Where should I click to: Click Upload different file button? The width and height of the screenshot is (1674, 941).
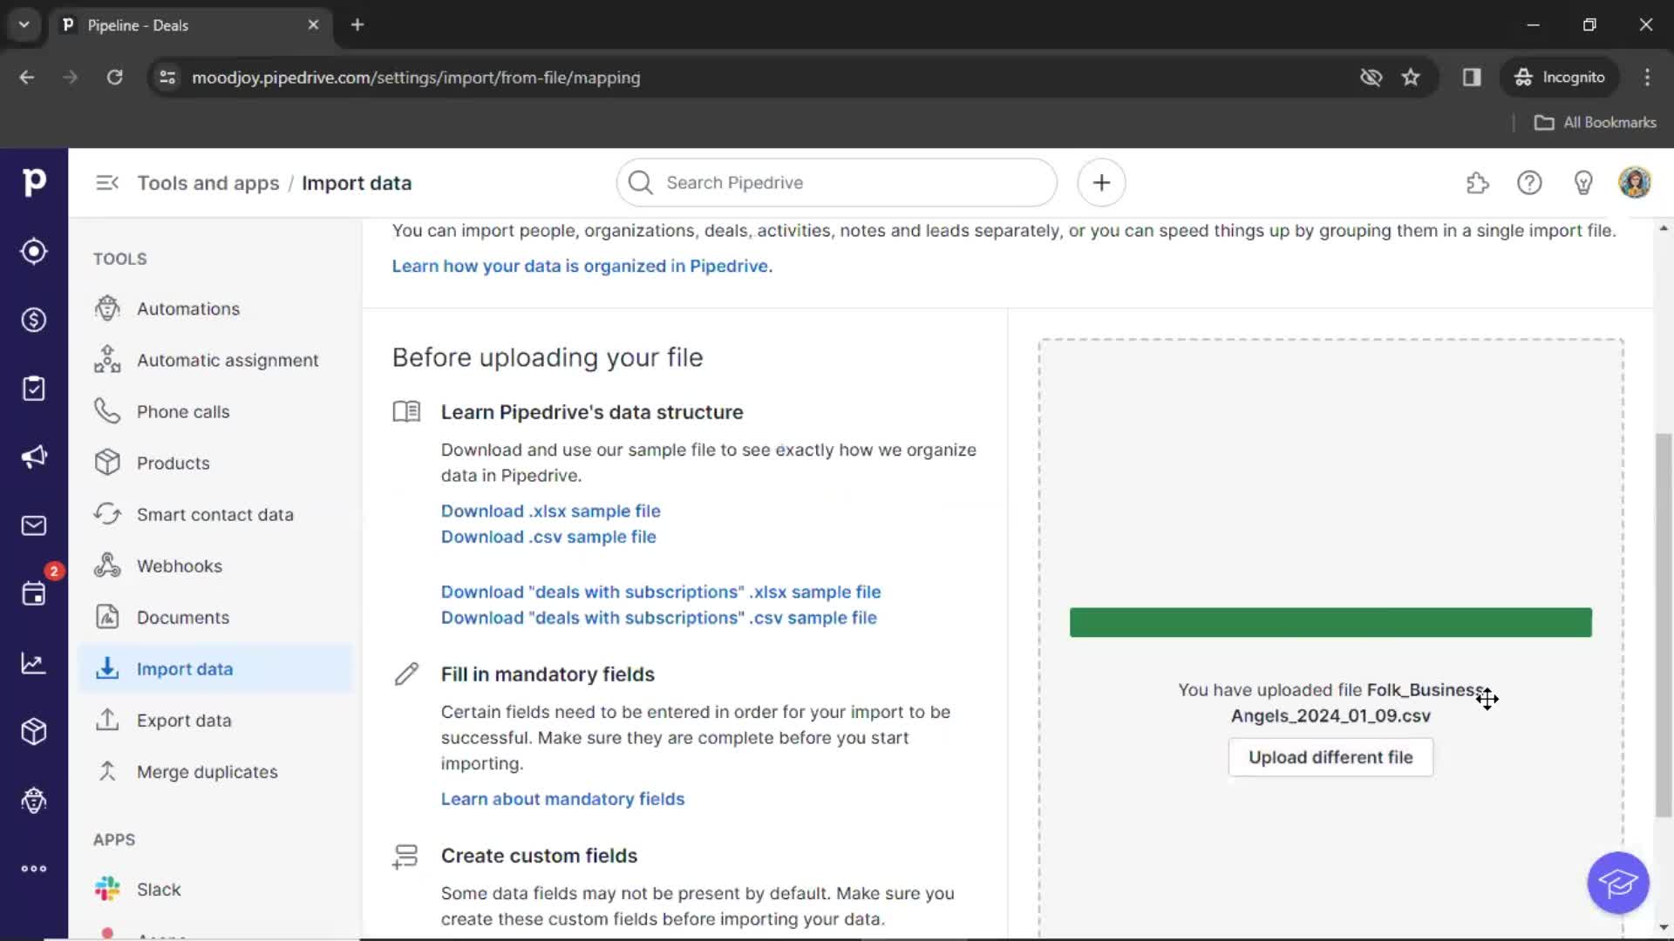[1330, 757]
